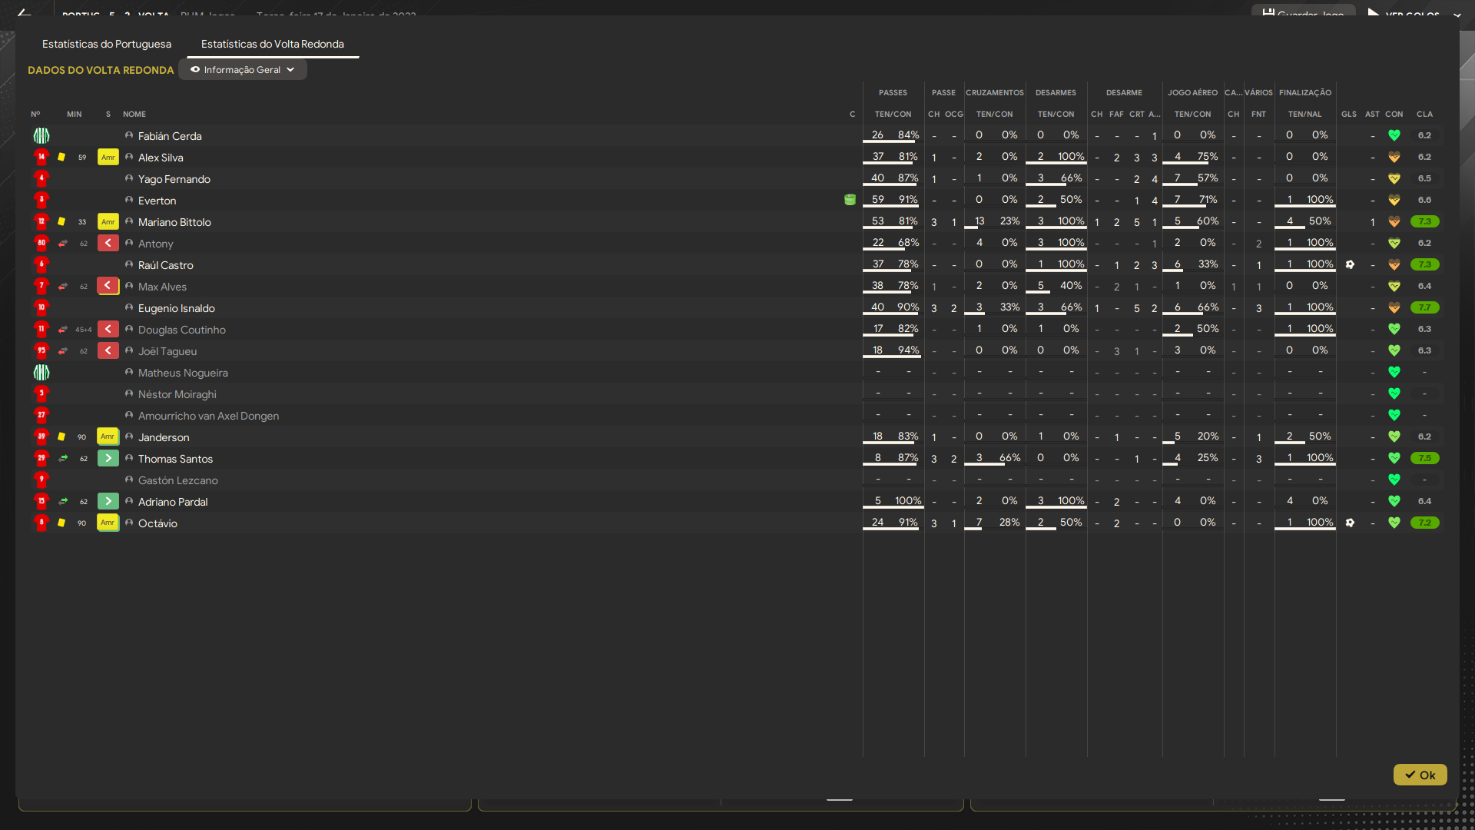Click Antony's red substituted-off arrow
This screenshot has height=830, width=1475.
pos(108,244)
